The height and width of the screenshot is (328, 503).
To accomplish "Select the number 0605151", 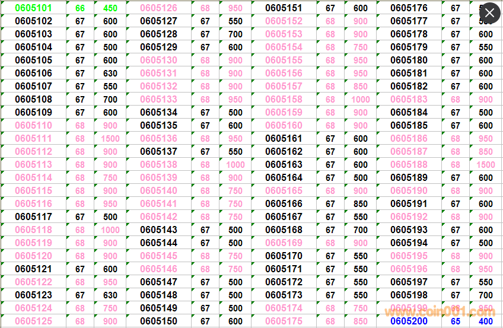I will (x=284, y=8).
